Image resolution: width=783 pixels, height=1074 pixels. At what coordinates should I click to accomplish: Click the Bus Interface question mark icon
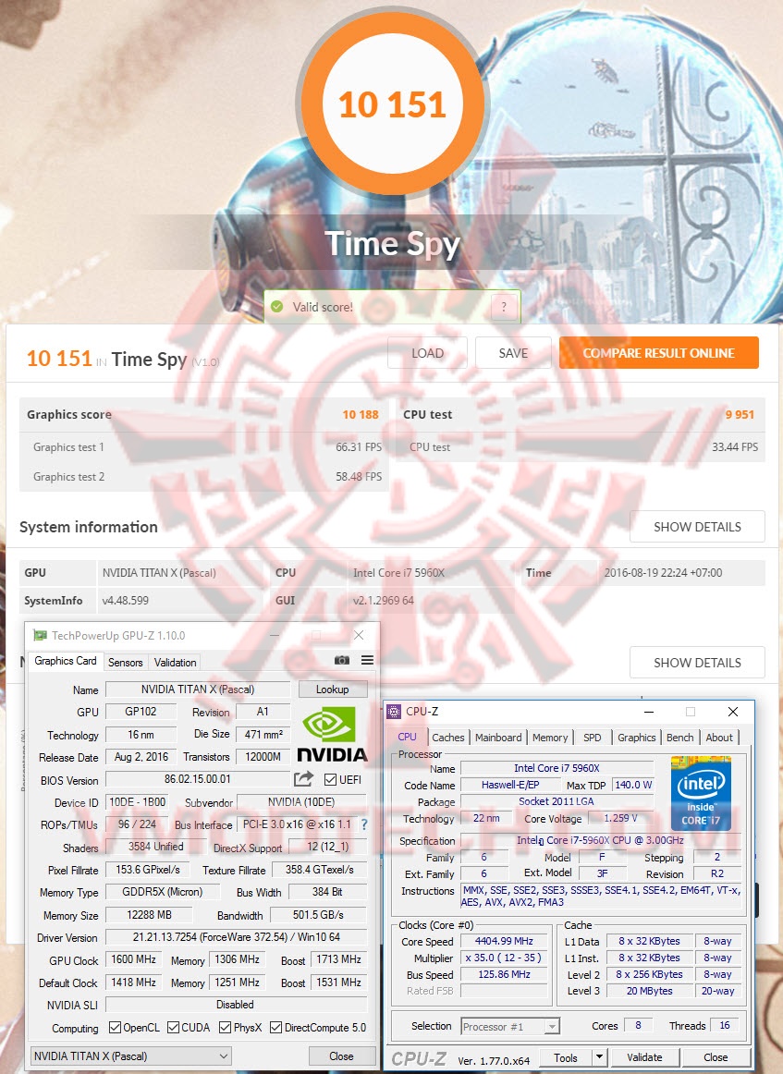click(x=364, y=824)
